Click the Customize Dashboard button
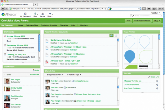Viewport: 165px width, 110px height. click(142, 21)
